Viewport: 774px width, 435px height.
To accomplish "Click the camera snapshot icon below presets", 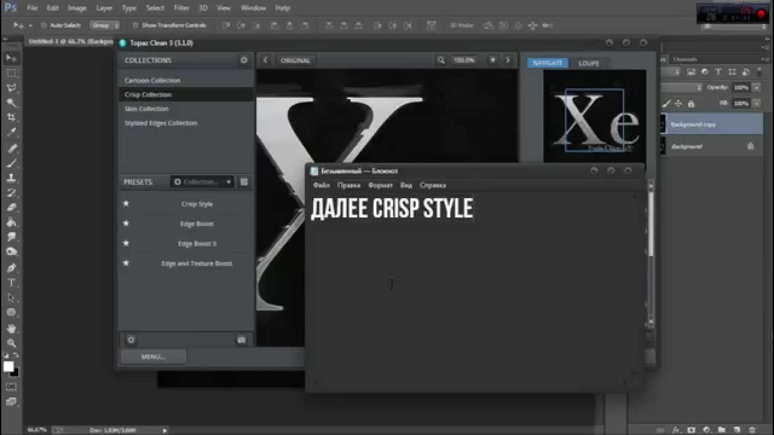I will (242, 340).
